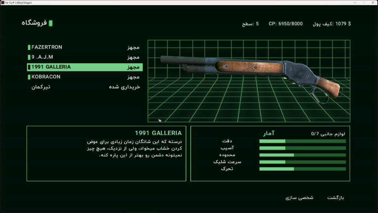Select the KOBRACON weapon entry
The width and height of the screenshot is (378, 213).
tap(85, 77)
